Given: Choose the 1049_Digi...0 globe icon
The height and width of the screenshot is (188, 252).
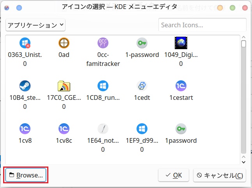Looking at the screenshot, I should (x=181, y=43).
